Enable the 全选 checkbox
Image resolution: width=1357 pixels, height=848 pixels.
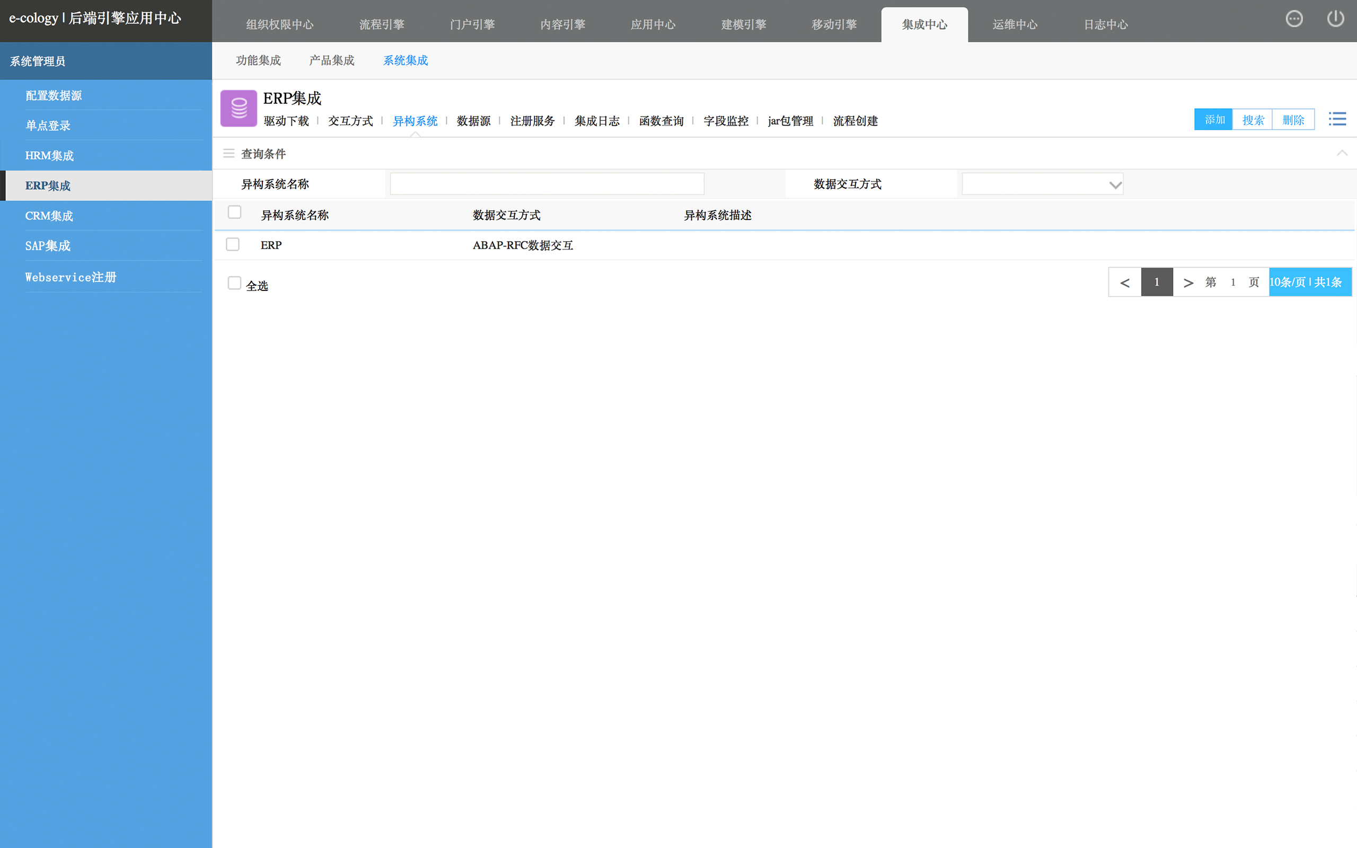(234, 283)
